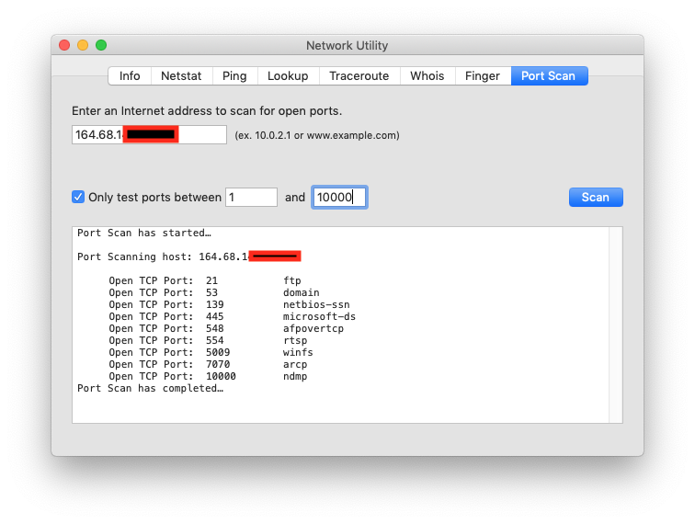Go to the Lookup tab
Viewport: 695px width, 524px height.
(288, 75)
